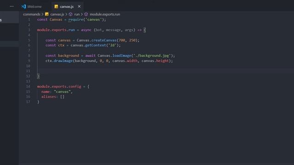Viewport: 294px width, 165px height.
Task: Click the closing brace on line 12
Action: (x=38, y=76)
